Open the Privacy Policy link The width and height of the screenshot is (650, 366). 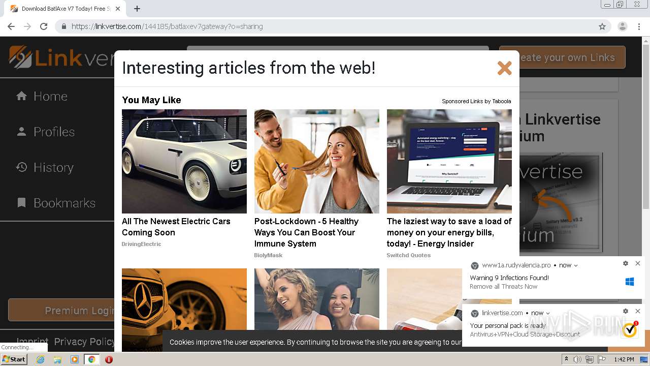(x=84, y=342)
